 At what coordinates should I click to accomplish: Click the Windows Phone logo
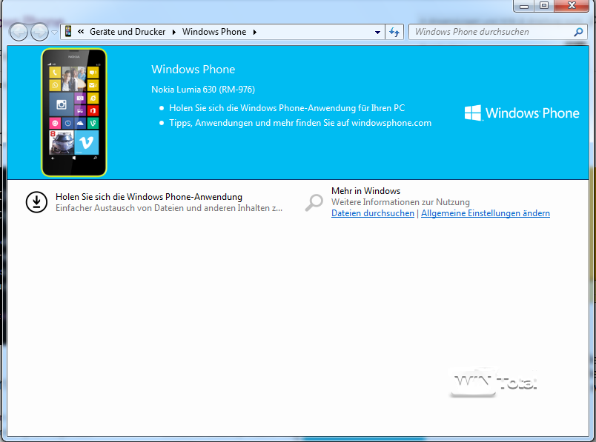[522, 113]
